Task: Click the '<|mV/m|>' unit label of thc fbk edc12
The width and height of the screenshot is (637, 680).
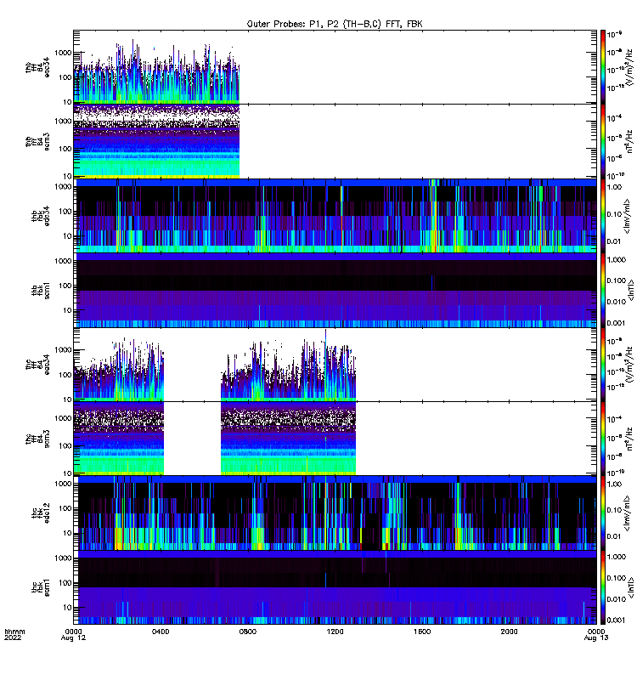Action: click(627, 513)
